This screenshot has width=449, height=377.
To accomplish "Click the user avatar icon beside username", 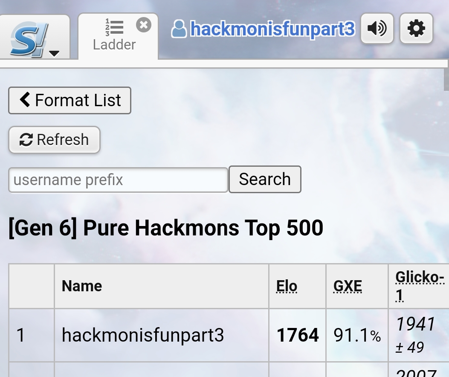I will (x=179, y=29).
